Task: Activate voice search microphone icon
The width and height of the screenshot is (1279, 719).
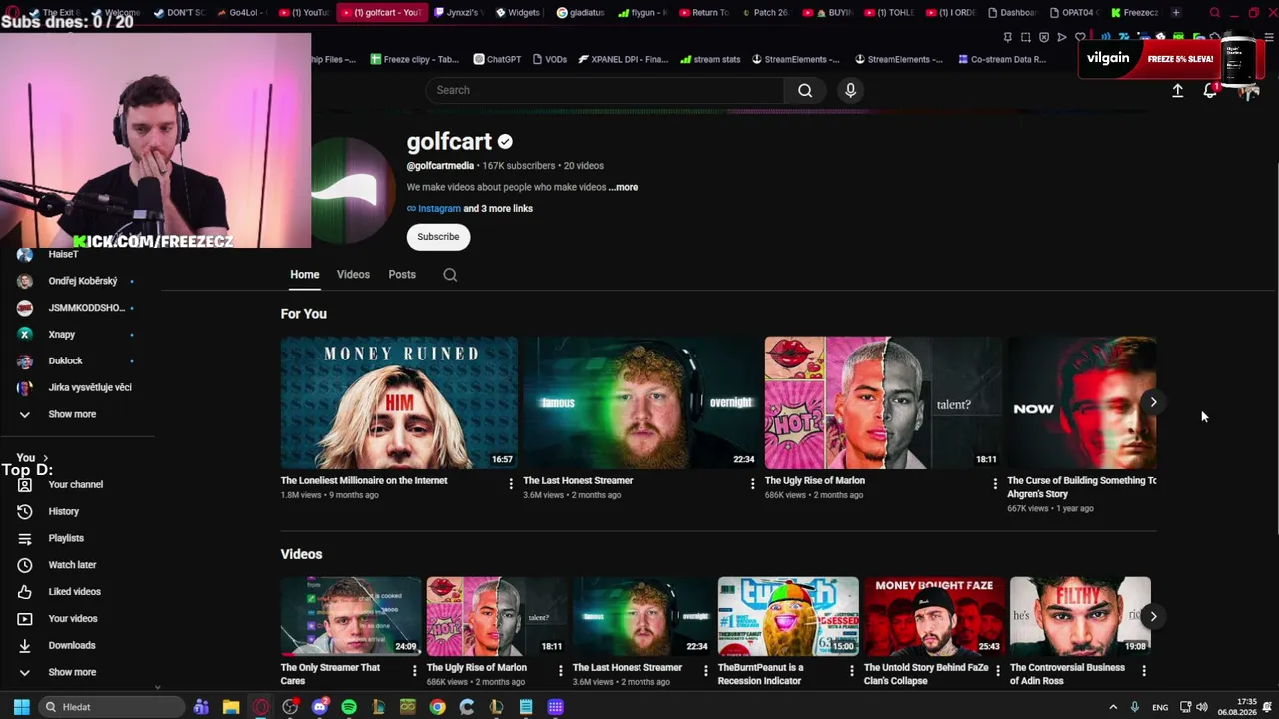Action: 851,90
